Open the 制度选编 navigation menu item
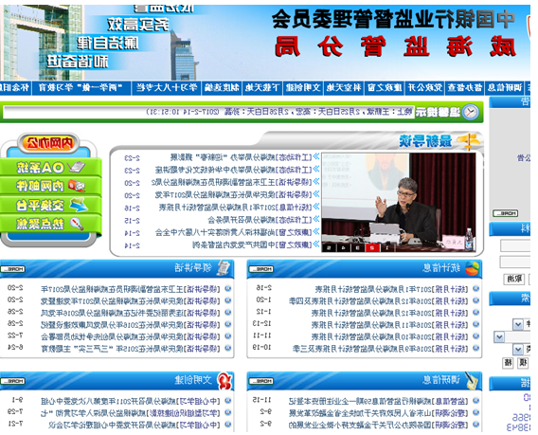 tap(222, 88)
